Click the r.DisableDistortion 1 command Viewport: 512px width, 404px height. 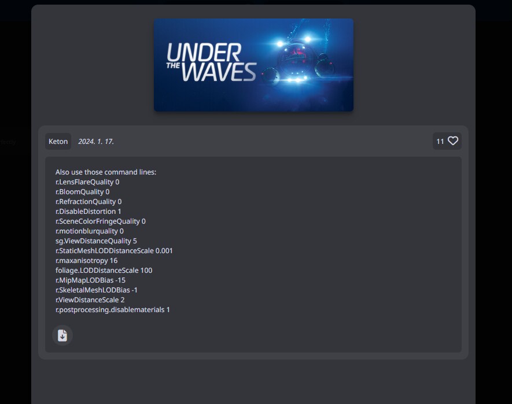coord(86,211)
